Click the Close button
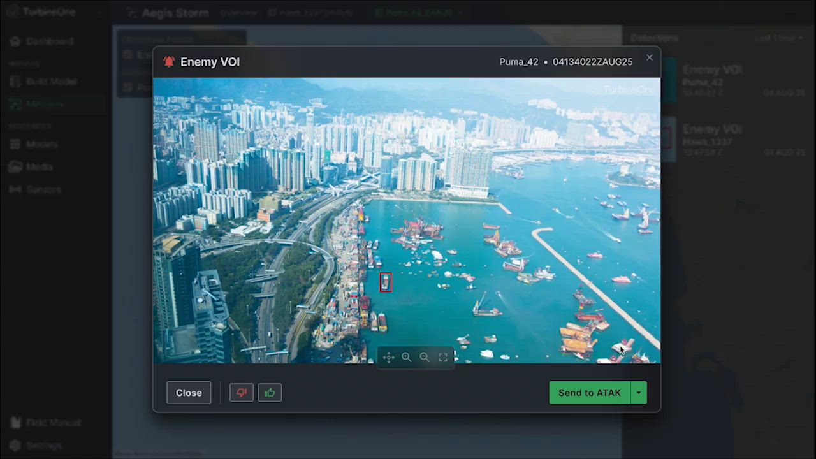816x459 pixels. click(189, 393)
